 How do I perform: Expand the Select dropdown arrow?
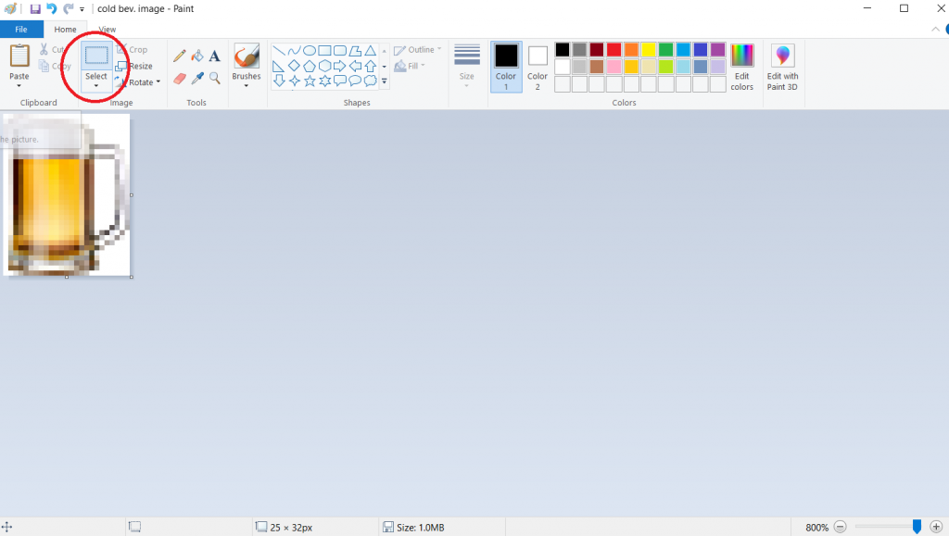[96, 86]
